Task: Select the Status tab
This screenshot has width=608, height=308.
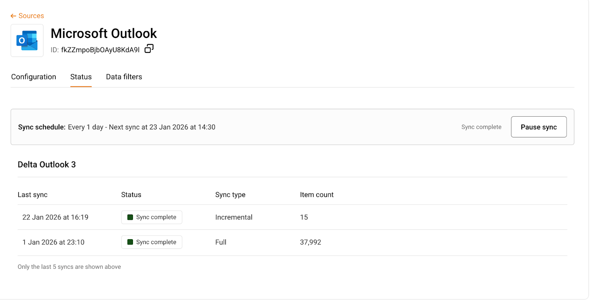Action: [x=81, y=77]
